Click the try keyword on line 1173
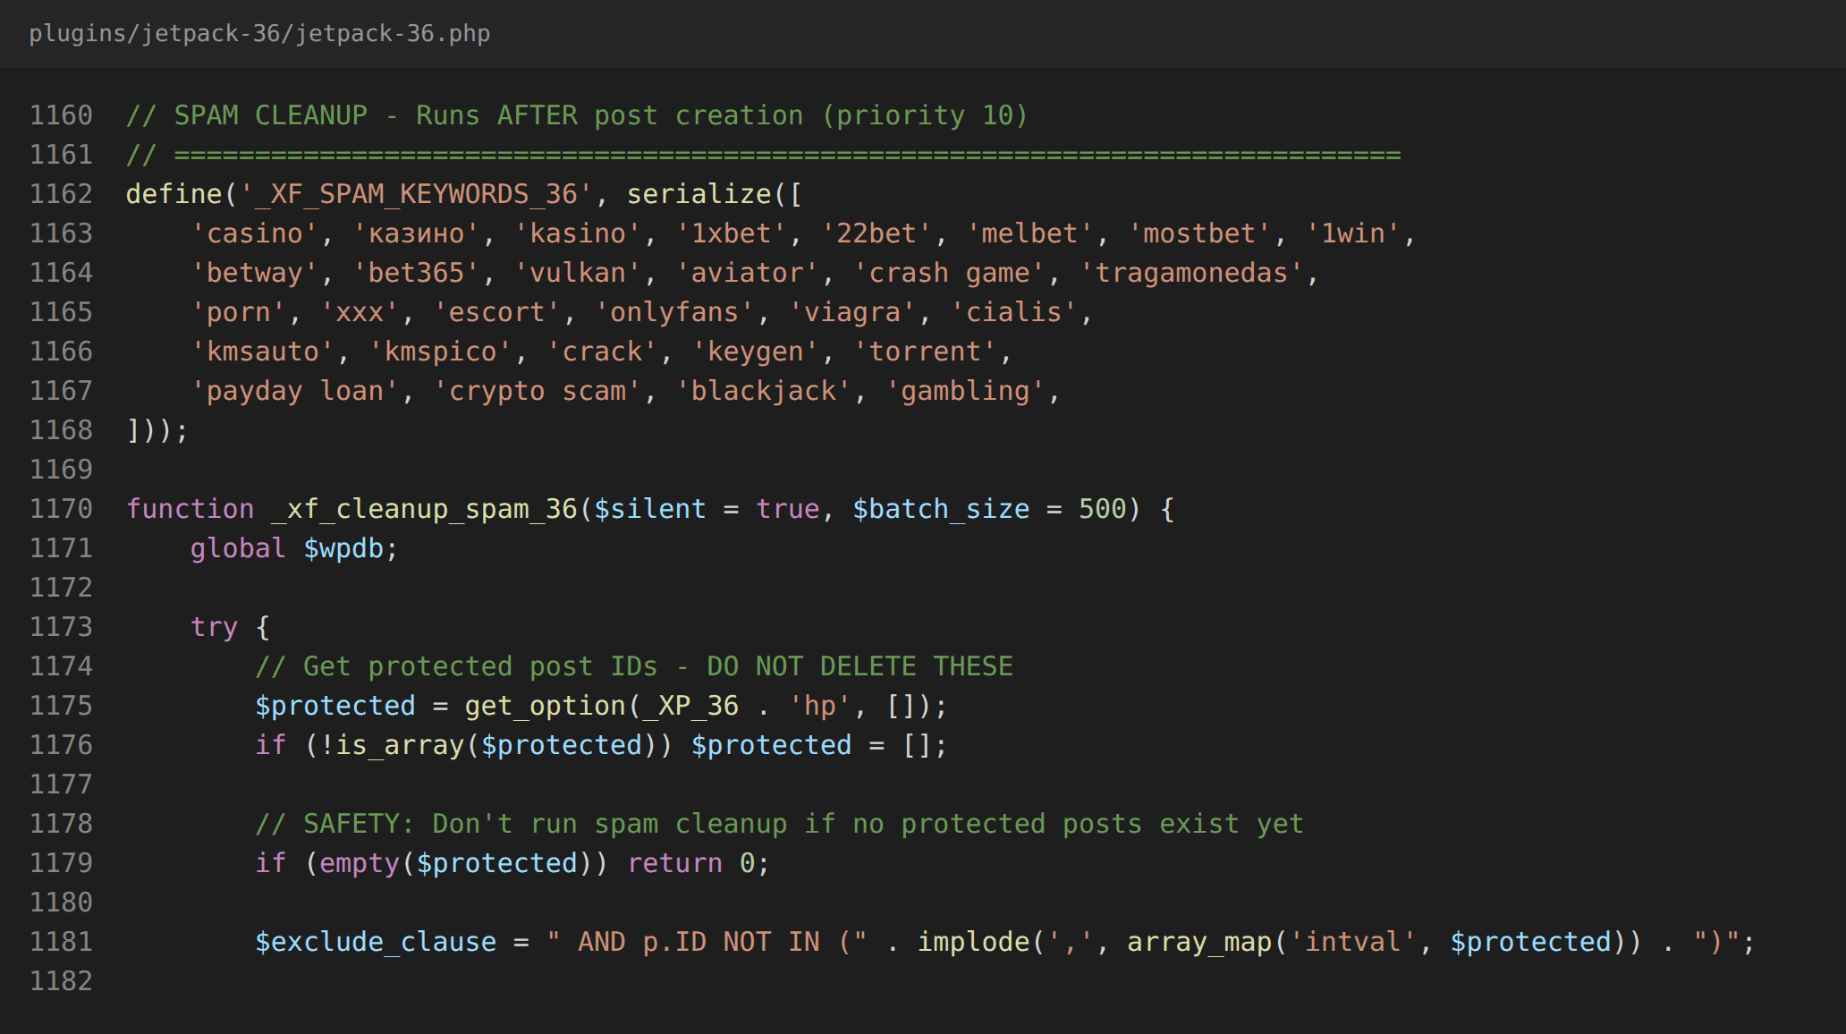1846x1034 pixels. 215,627
